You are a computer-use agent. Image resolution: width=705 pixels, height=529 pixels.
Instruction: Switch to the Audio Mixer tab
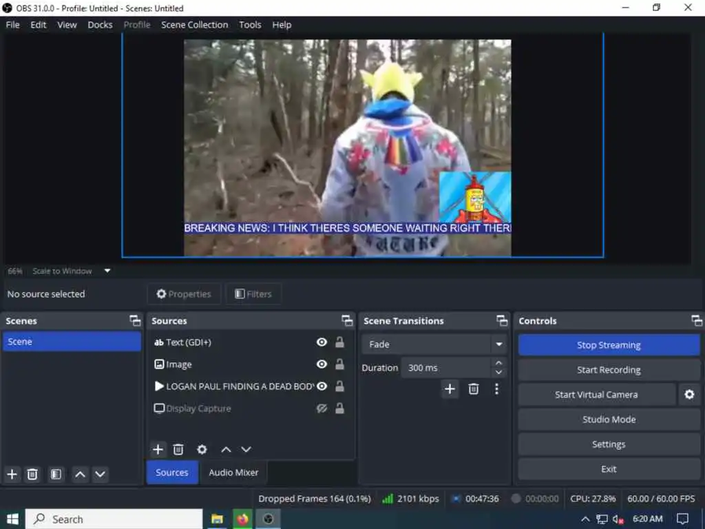click(233, 473)
